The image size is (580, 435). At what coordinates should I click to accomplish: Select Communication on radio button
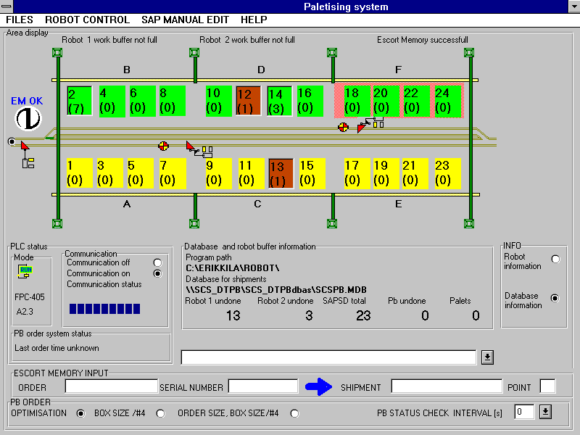(x=157, y=274)
